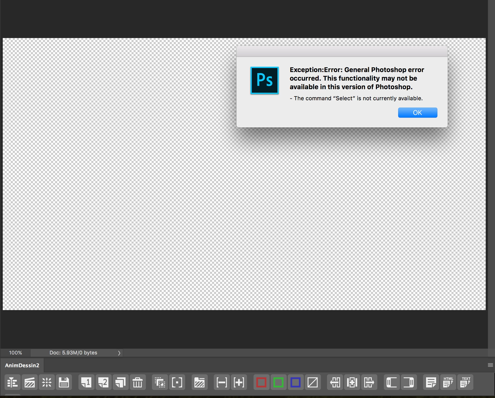Click the striped folder icon
The height and width of the screenshot is (398, 495).
click(199, 382)
